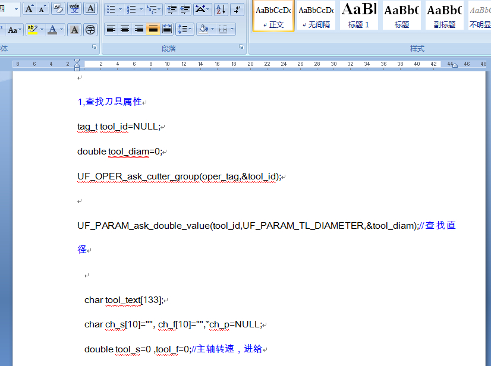Click the yellow text highlight color button
Image resolution: width=491 pixels, height=366 pixels.
click(32, 30)
